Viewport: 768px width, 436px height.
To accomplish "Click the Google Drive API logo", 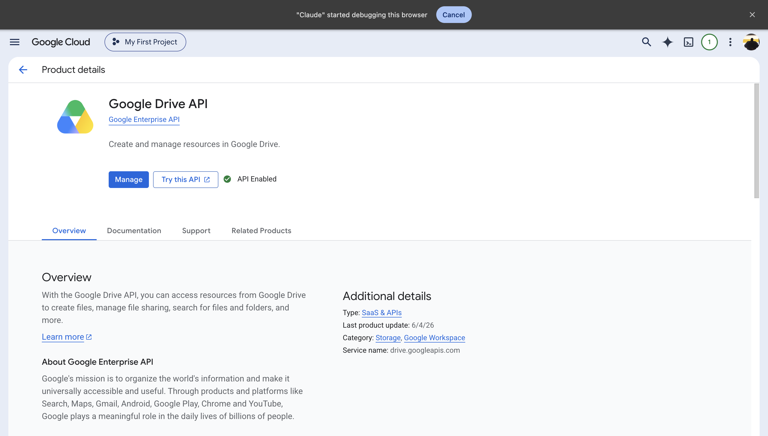I will [x=75, y=117].
